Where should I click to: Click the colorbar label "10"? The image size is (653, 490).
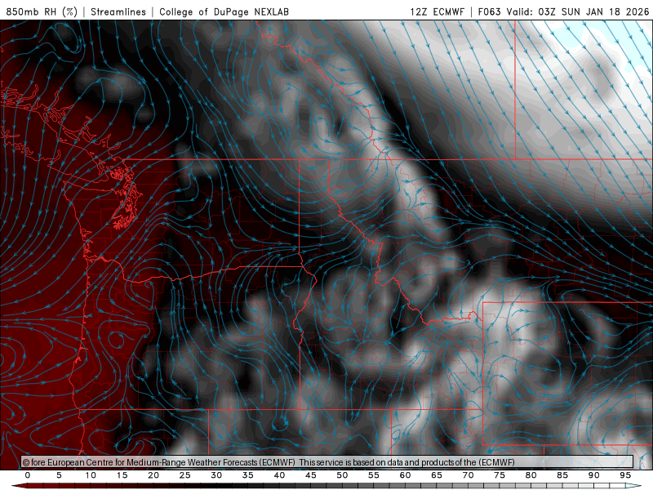pos(91,475)
